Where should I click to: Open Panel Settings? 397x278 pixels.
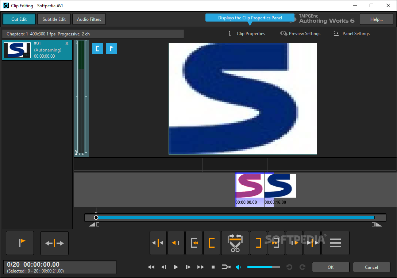(352, 34)
